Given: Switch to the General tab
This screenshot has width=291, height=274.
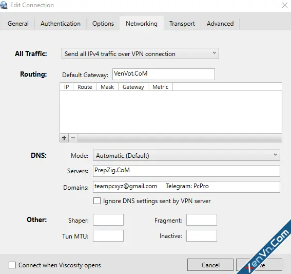Looking at the screenshot, I should 18,24.
